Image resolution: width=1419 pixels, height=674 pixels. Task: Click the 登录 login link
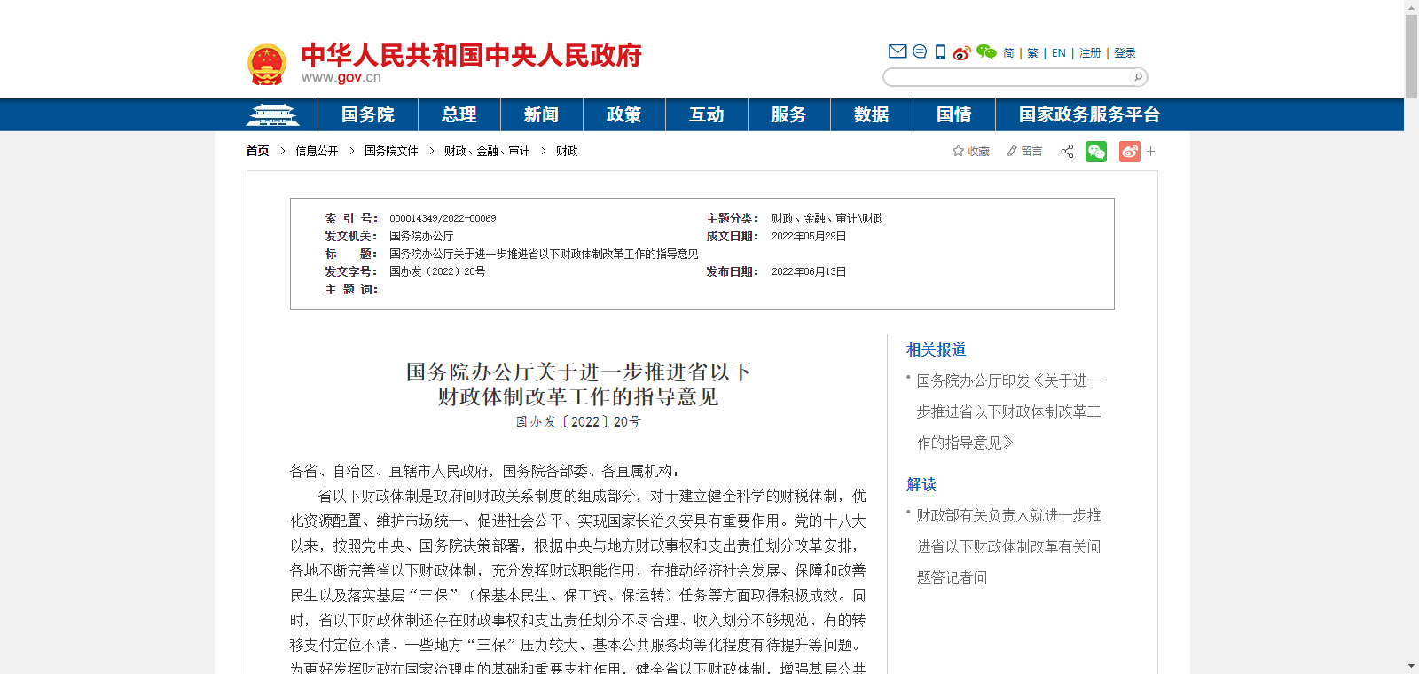(1125, 53)
